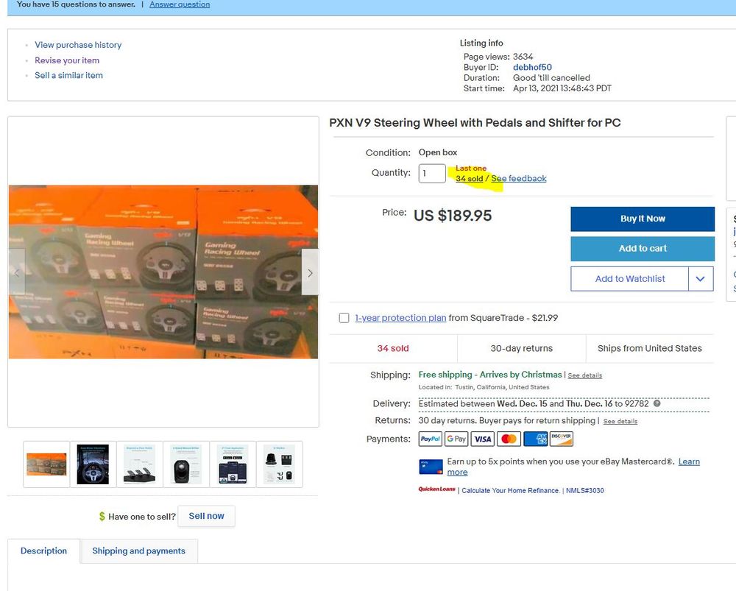Click the Buy It Now button
Viewport: 736px width, 591px height.
pos(643,219)
